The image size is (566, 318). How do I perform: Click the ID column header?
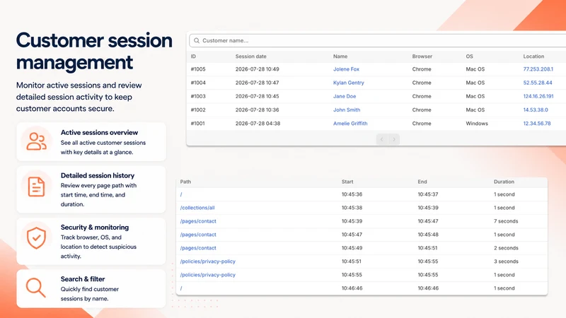point(193,57)
